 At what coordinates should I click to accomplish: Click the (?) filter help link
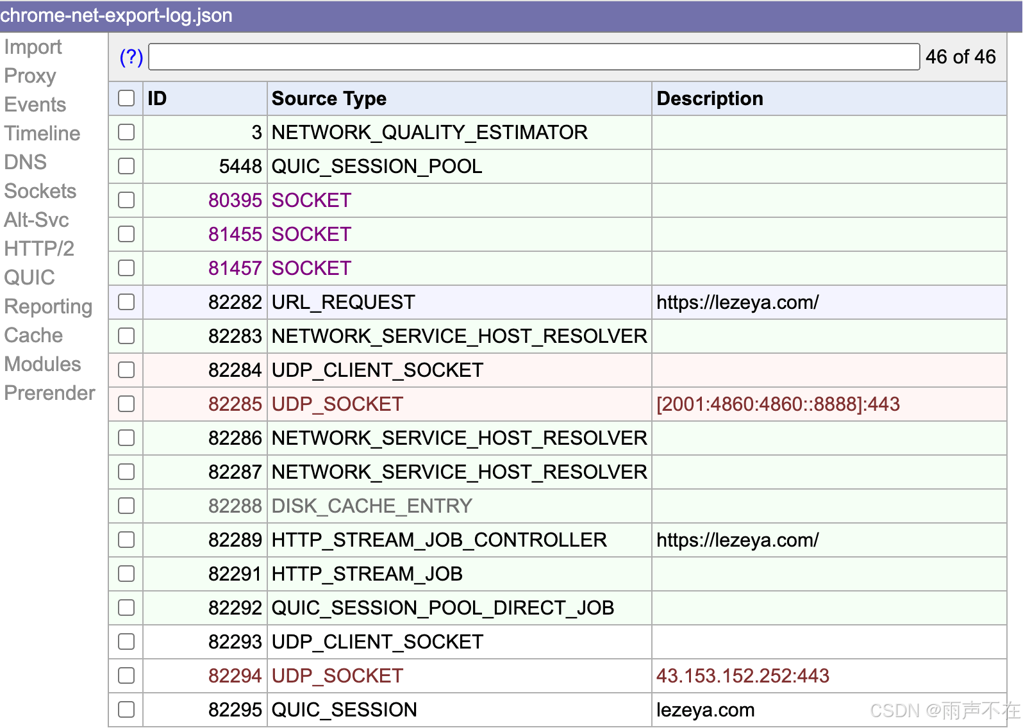click(131, 57)
